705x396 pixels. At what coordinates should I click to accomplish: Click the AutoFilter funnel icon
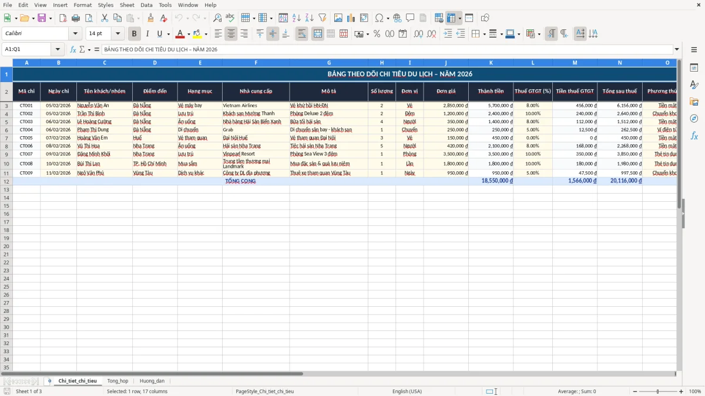pyautogui.click(x=322, y=18)
